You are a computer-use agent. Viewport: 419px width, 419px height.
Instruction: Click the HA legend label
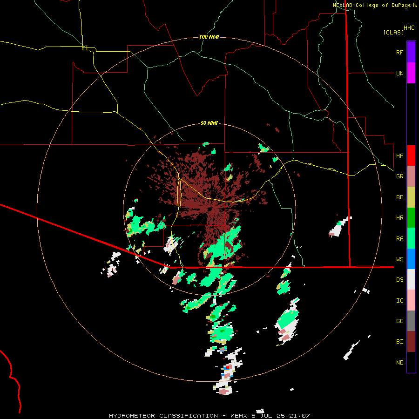[399, 155]
